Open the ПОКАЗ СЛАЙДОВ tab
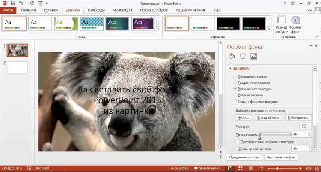Image resolution: width=321 pixels, height=172 pixels. [154, 10]
